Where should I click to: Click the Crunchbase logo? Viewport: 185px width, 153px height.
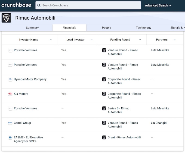click(16, 5)
